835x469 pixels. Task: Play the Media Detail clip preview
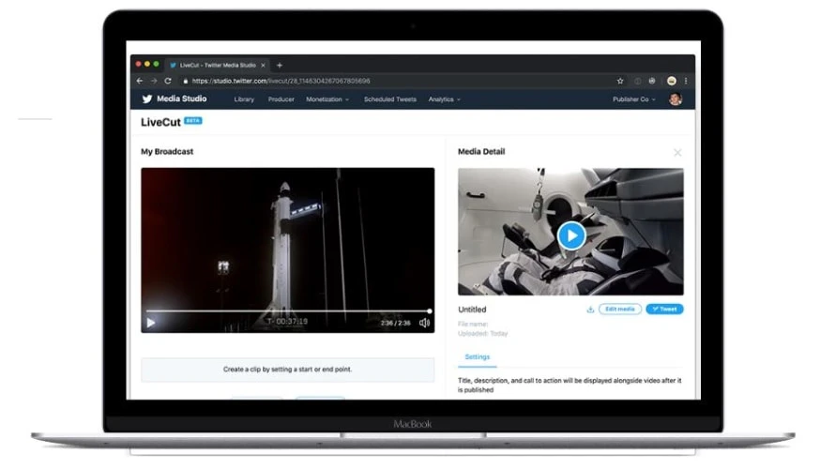point(571,235)
